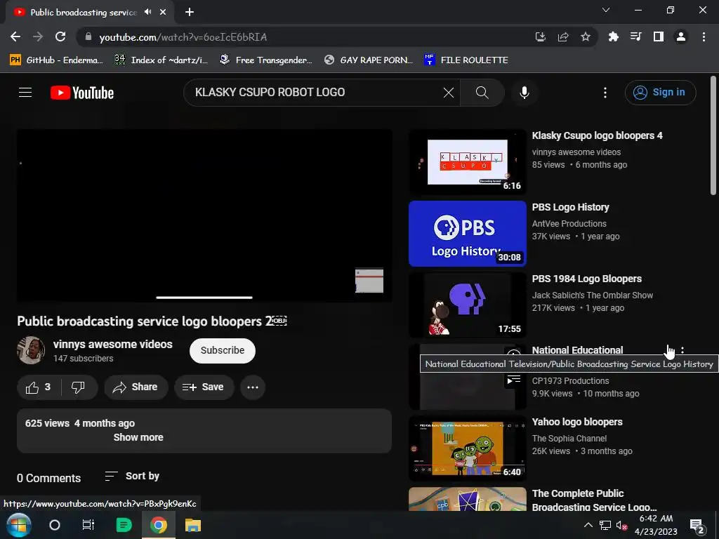Open the vinnys awesome videos channel name link
Viewport: 719px width, 539px height.
113,344
